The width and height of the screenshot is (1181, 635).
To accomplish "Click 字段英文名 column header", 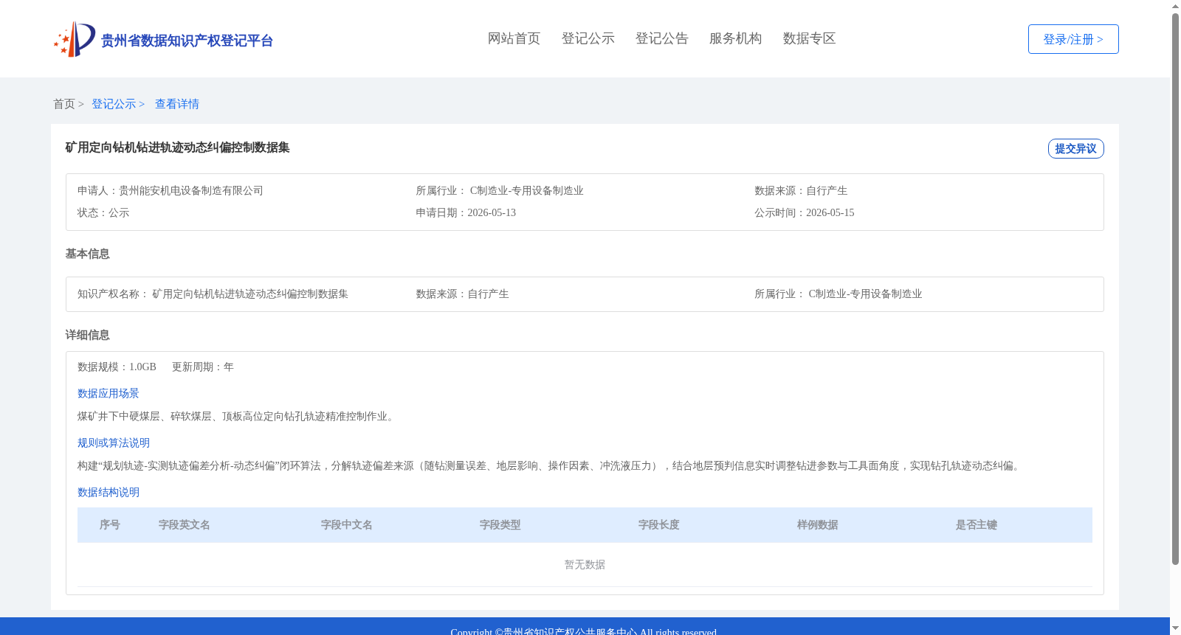I will [185, 524].
